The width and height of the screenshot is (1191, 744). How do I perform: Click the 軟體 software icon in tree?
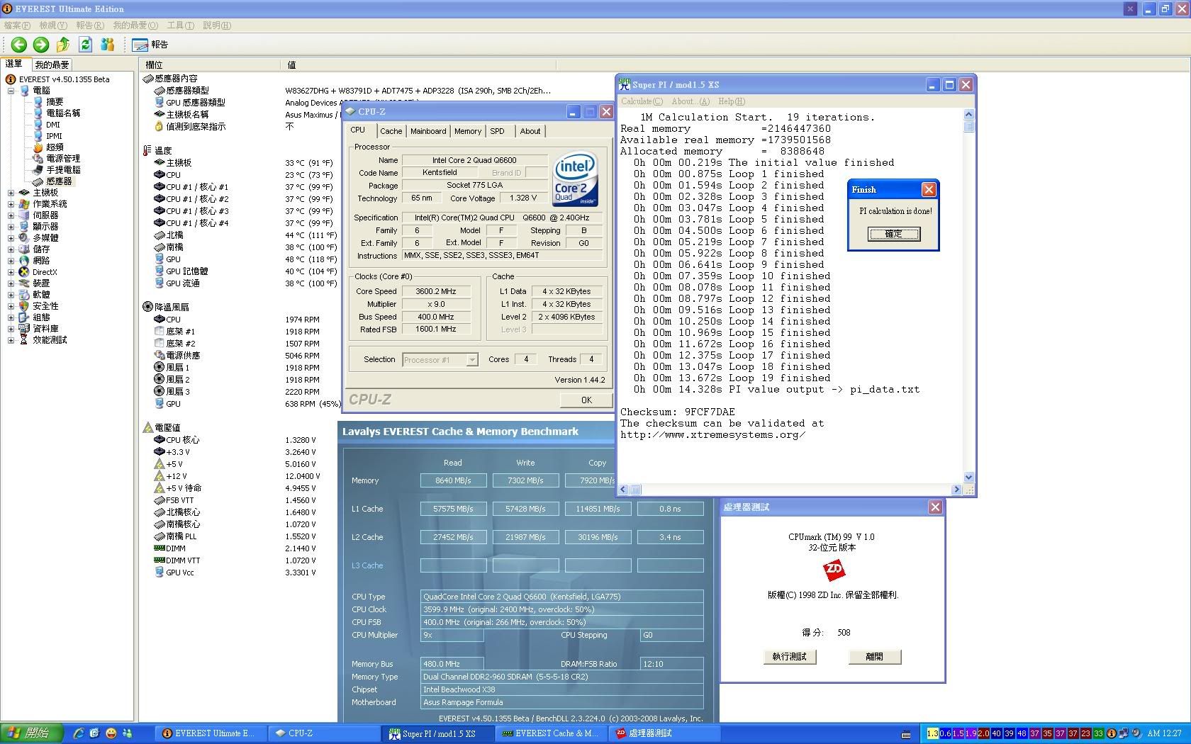click(24, 295)
